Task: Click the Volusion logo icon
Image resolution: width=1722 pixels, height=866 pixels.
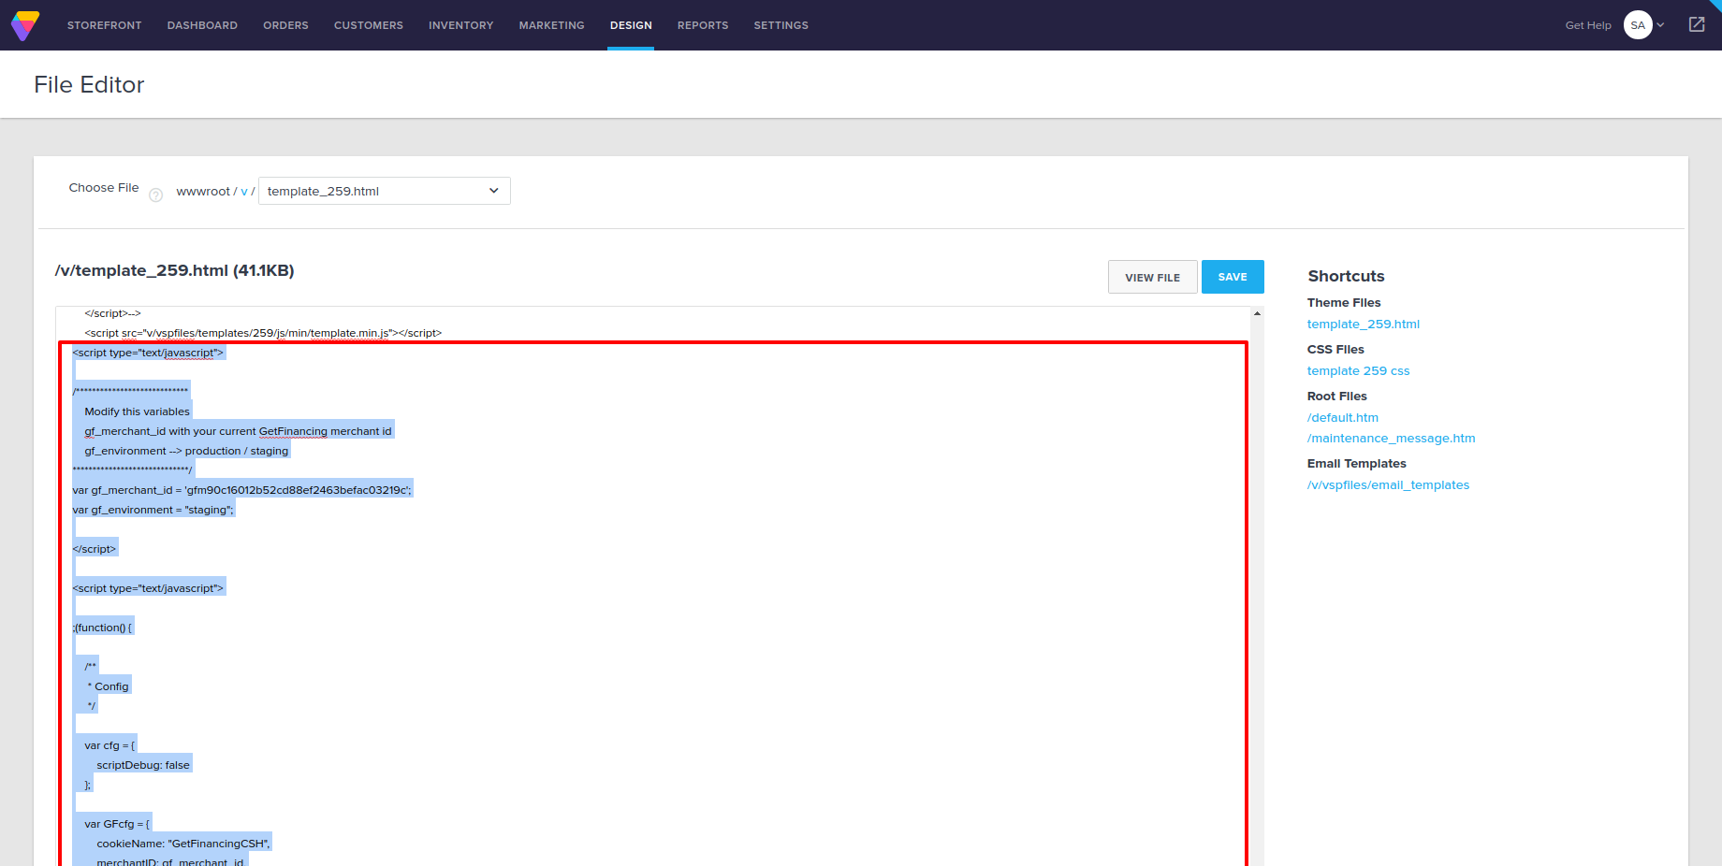Action: (x=25, y=25)
